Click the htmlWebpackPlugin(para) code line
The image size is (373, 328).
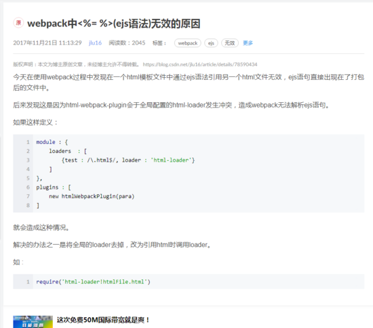point(92,196)
